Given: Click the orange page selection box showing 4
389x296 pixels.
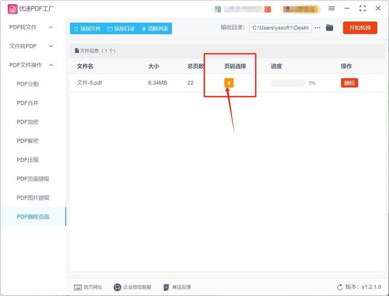Looking at the screenshot, I should 229,83.
